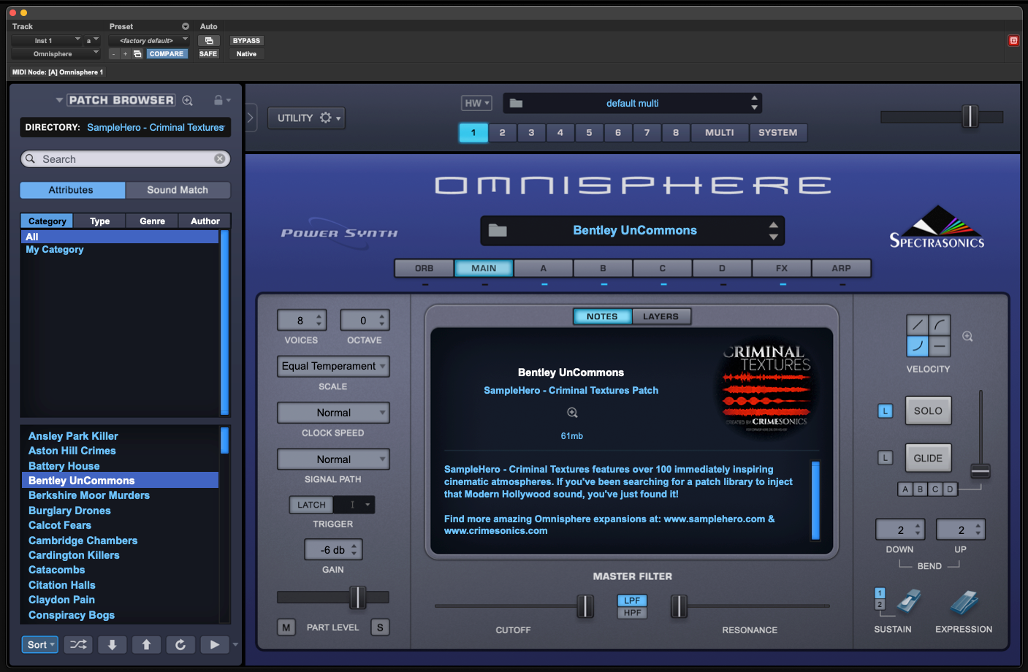
Task: Click the preset copy settings icon
Action: pos(137,54)
